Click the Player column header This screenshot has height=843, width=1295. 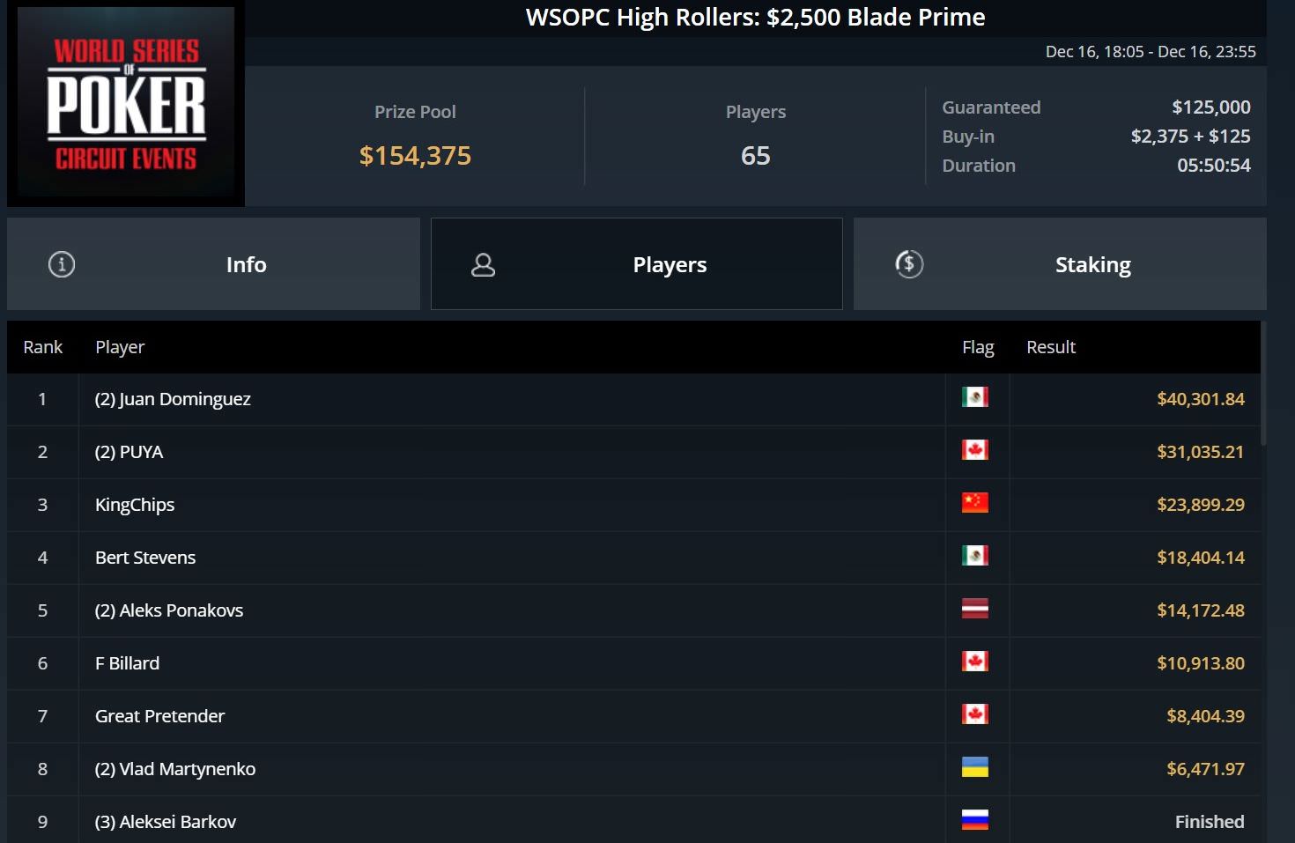click(x=120, y=347)
